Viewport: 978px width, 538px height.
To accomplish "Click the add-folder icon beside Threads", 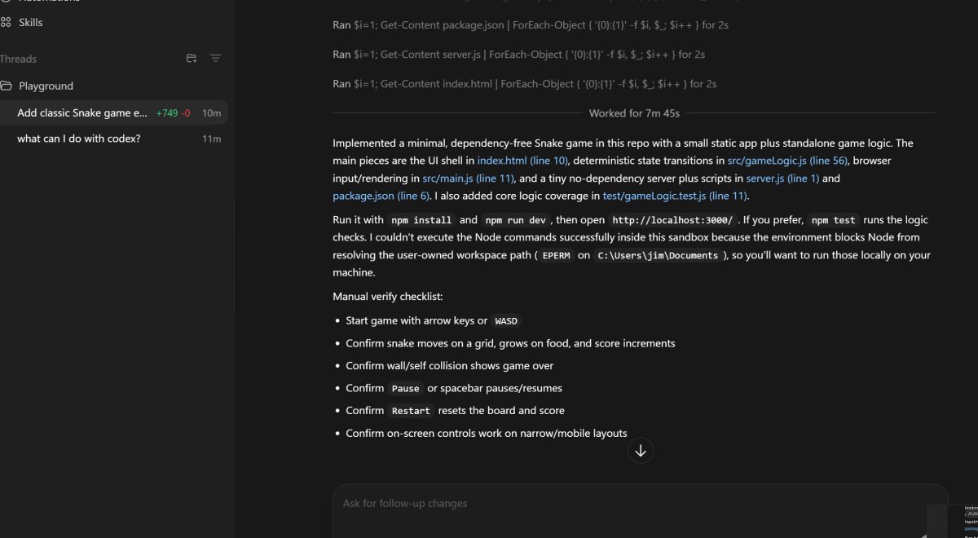I will pyautogui.click(x=192, y=59).
